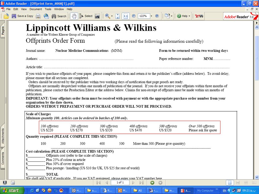
Task: Activate the Hand tool
Action: 74,16
